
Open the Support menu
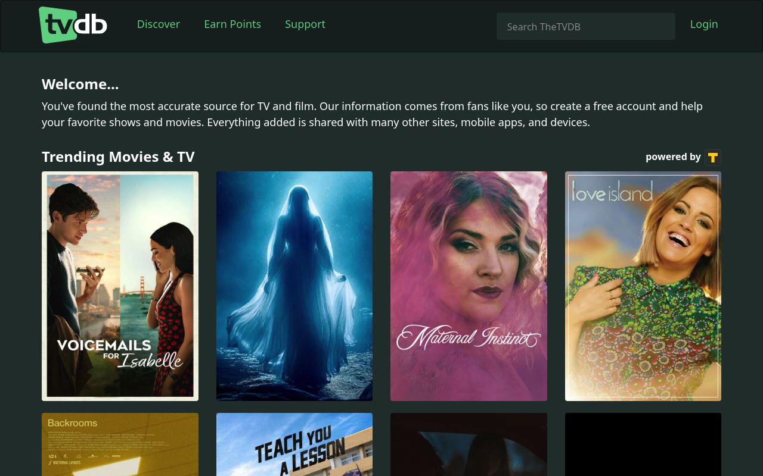click(x=305, y=24)
